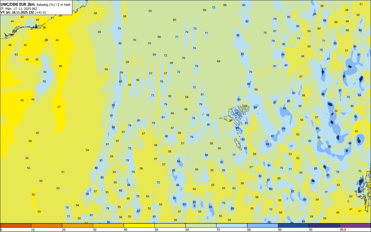The image size is (371, 232).
Task: Click the map value '42'
Action: click(22, 17)
